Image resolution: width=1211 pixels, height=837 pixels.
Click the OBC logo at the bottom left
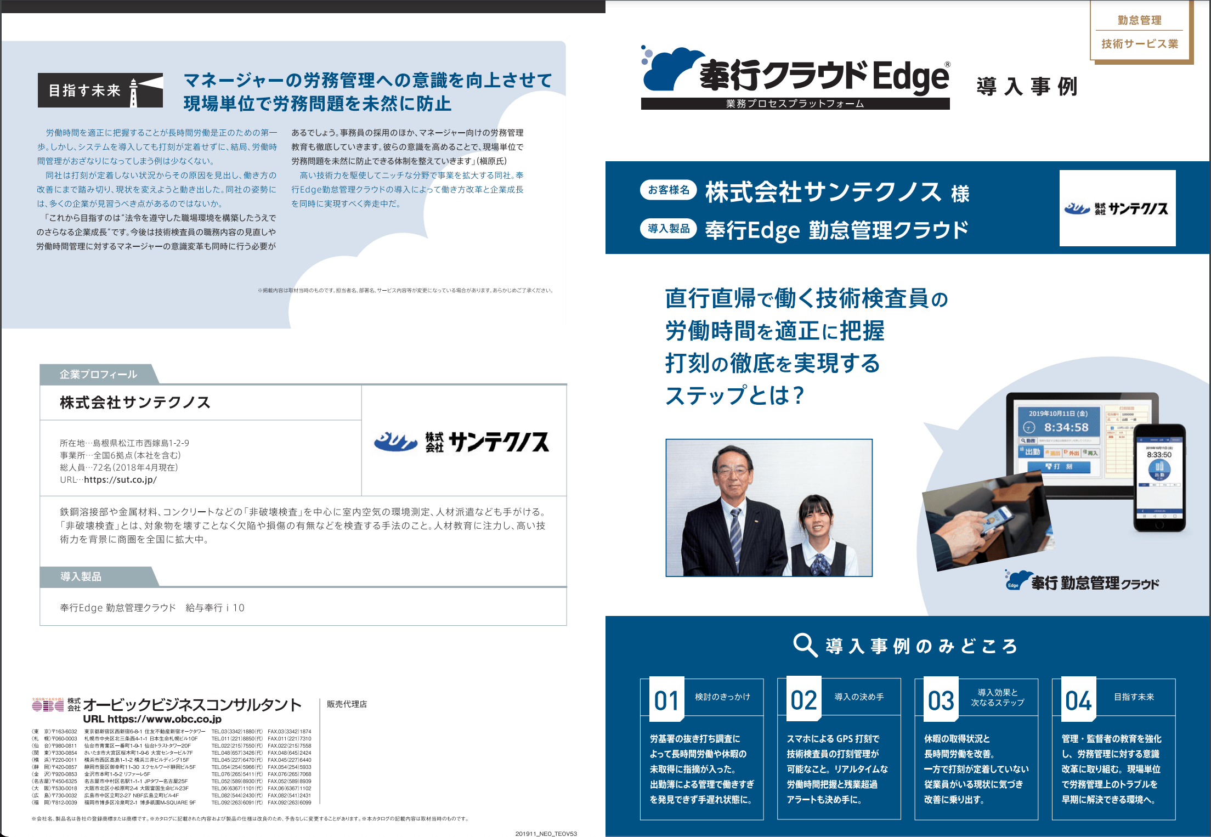click(48, 705)
